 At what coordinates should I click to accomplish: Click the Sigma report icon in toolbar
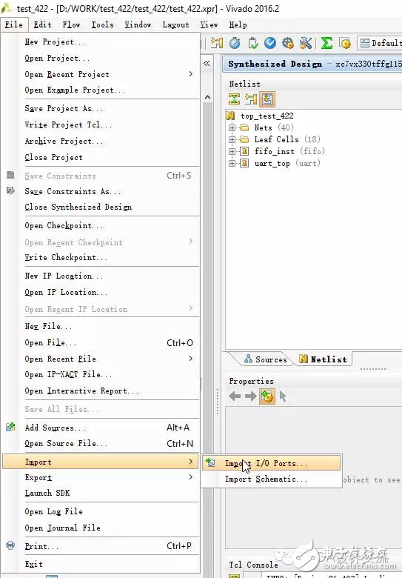point(326,43)
